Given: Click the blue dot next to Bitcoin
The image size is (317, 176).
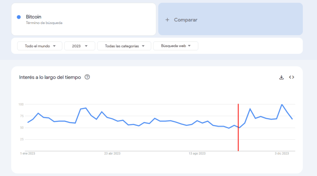Looking at the screenshot, I should point(19,17).
